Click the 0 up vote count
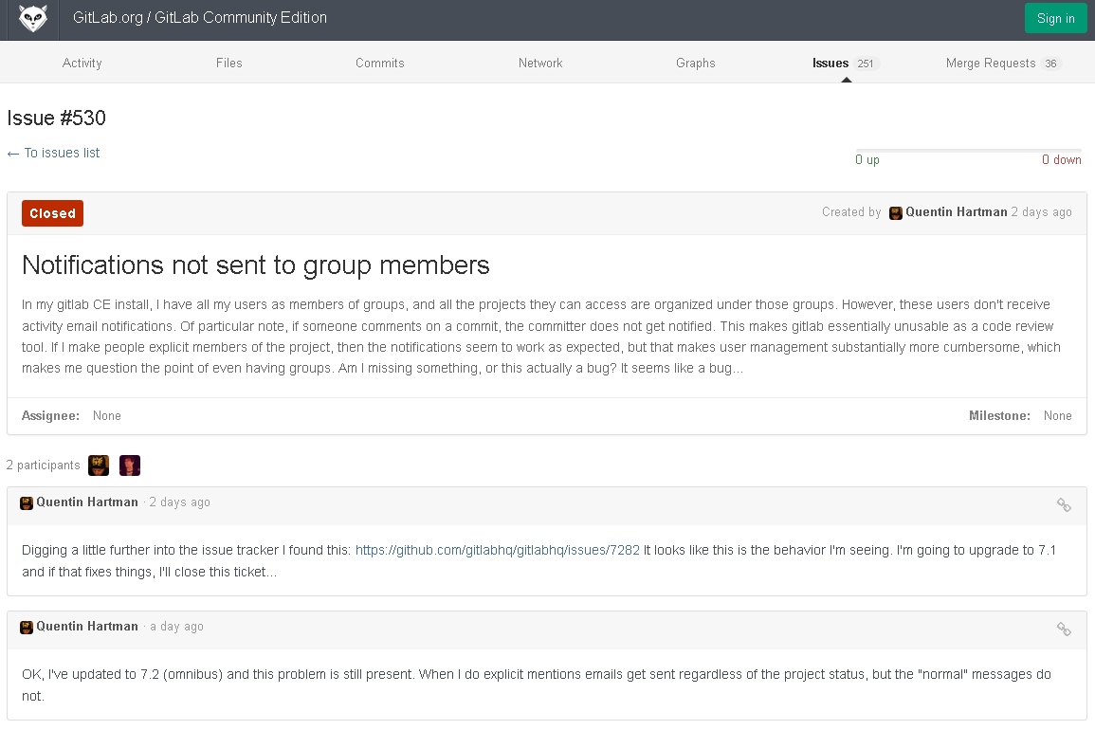Image resolution: width=1095 pixels, height=730 pixels. [x=867, y=160]
